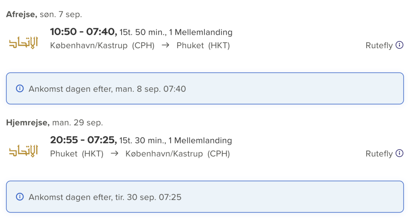Click Ankomst dagen efter man. 8 sep. notice
The width and height of the screenshot is (408, 222).
click(205, 88)
